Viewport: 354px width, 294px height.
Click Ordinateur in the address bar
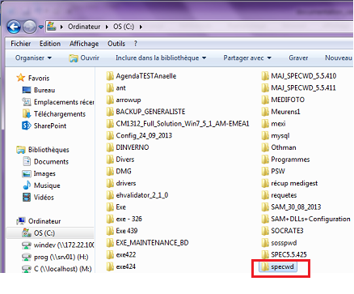pos(84,27)
